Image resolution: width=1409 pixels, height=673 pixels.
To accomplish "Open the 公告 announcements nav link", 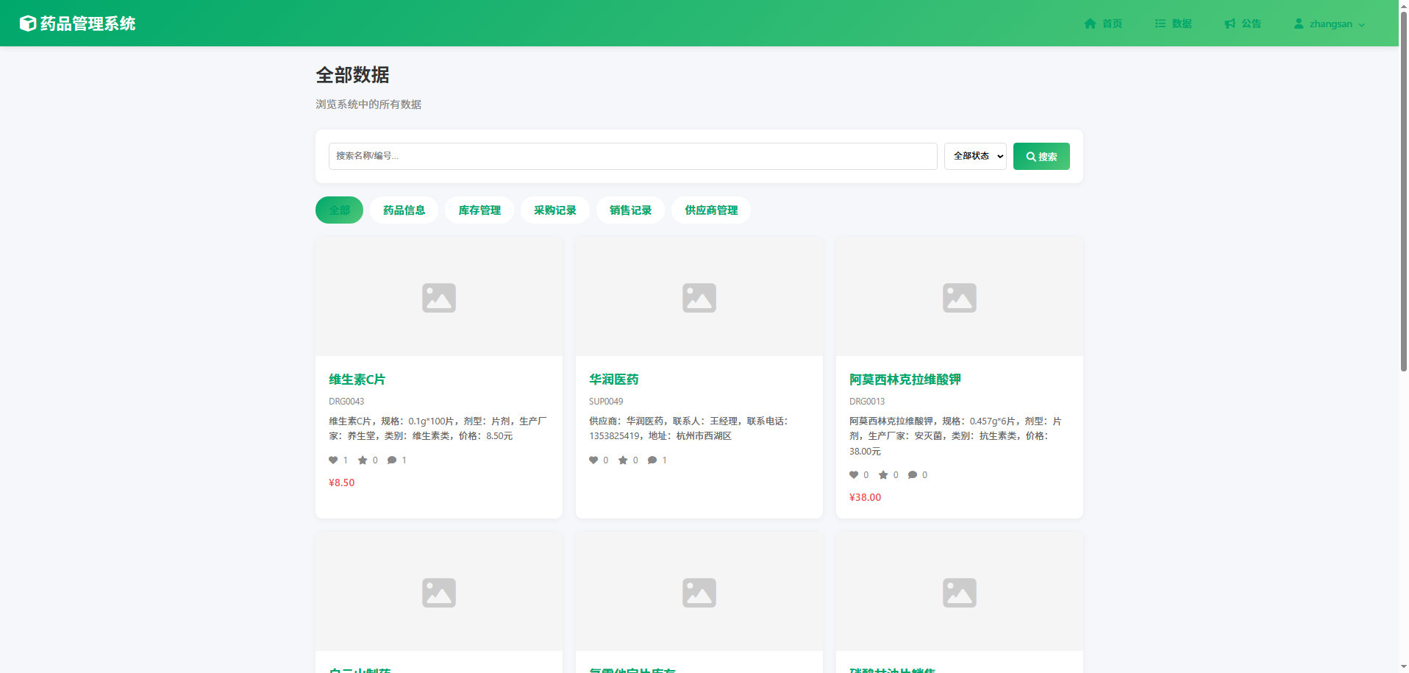I will coord(1243,24).
